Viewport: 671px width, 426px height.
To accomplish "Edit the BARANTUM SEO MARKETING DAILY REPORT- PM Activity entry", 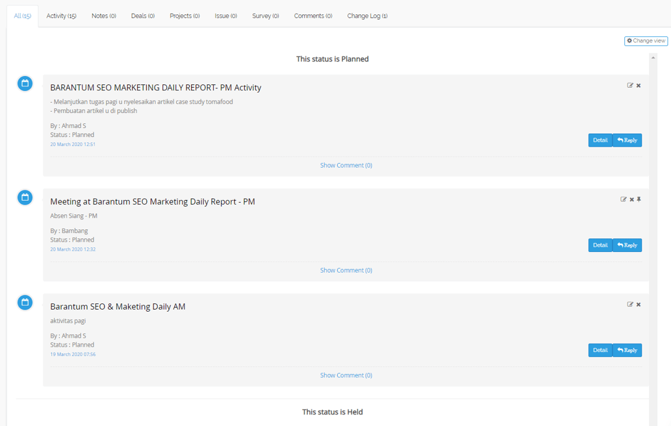I will tap(630, 86).
